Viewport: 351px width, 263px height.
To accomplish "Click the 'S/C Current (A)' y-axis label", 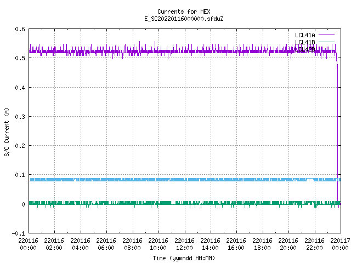I will pos(7,132).
